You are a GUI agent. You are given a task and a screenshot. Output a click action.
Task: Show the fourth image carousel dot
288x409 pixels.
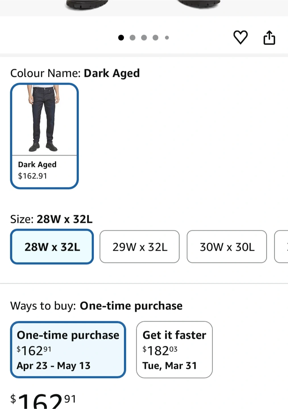click(156, 37)
